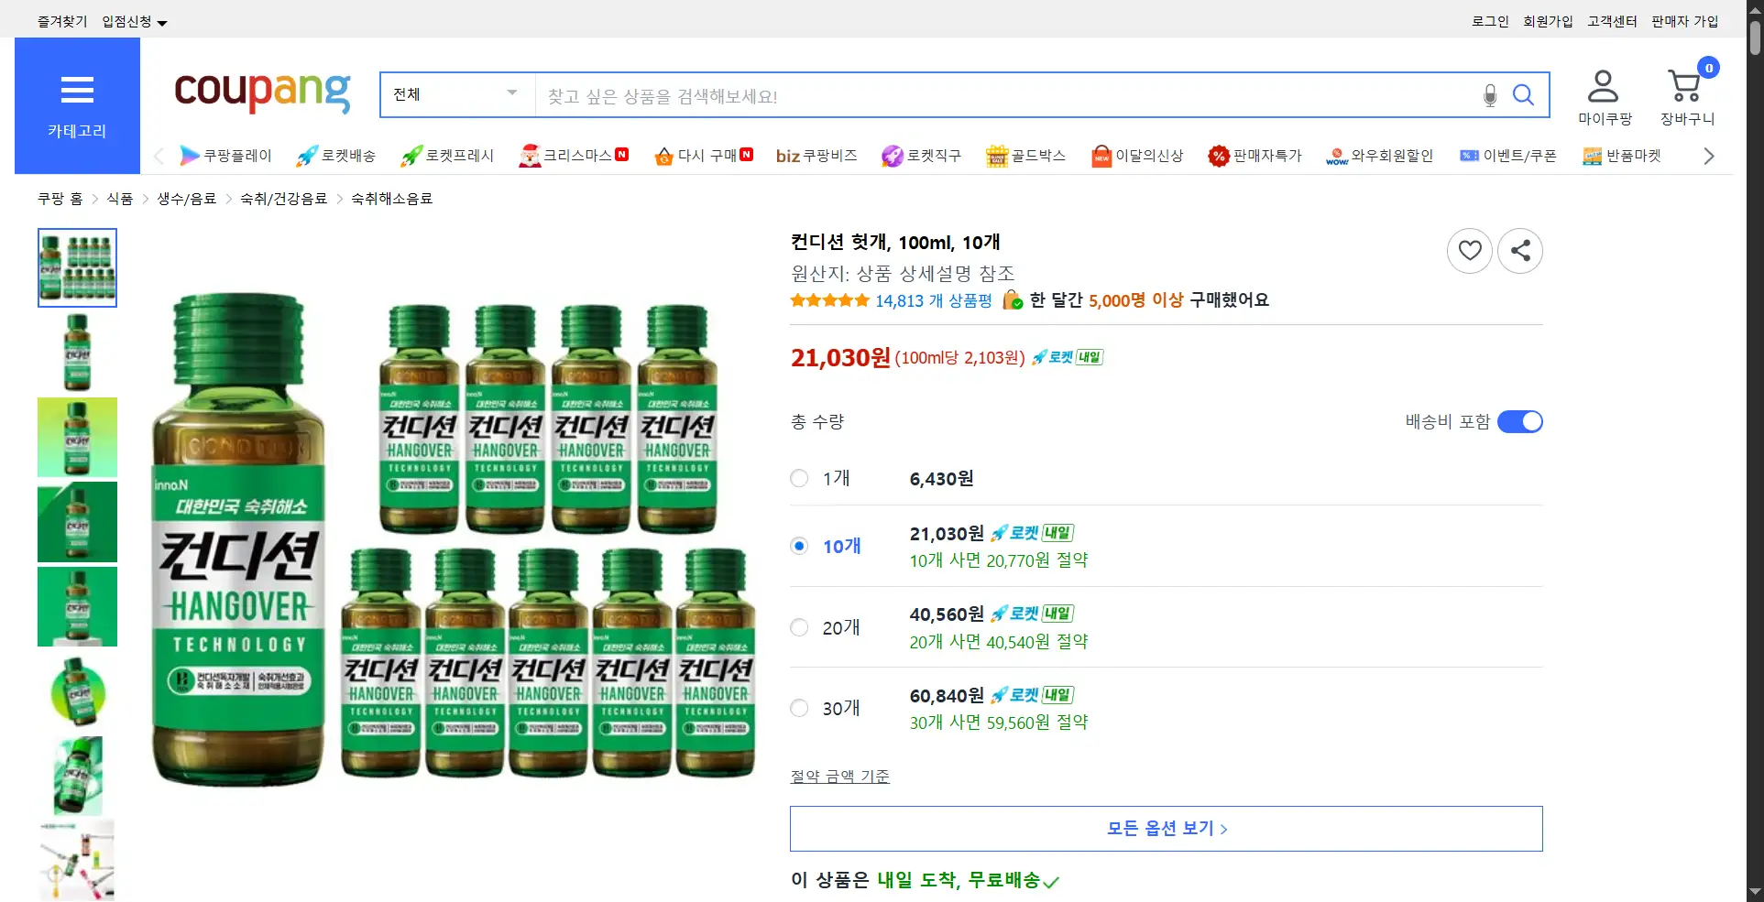Select the 20개 quantity radio button
The height and width of the screenshot is (902, 1764).
point(799,627)
